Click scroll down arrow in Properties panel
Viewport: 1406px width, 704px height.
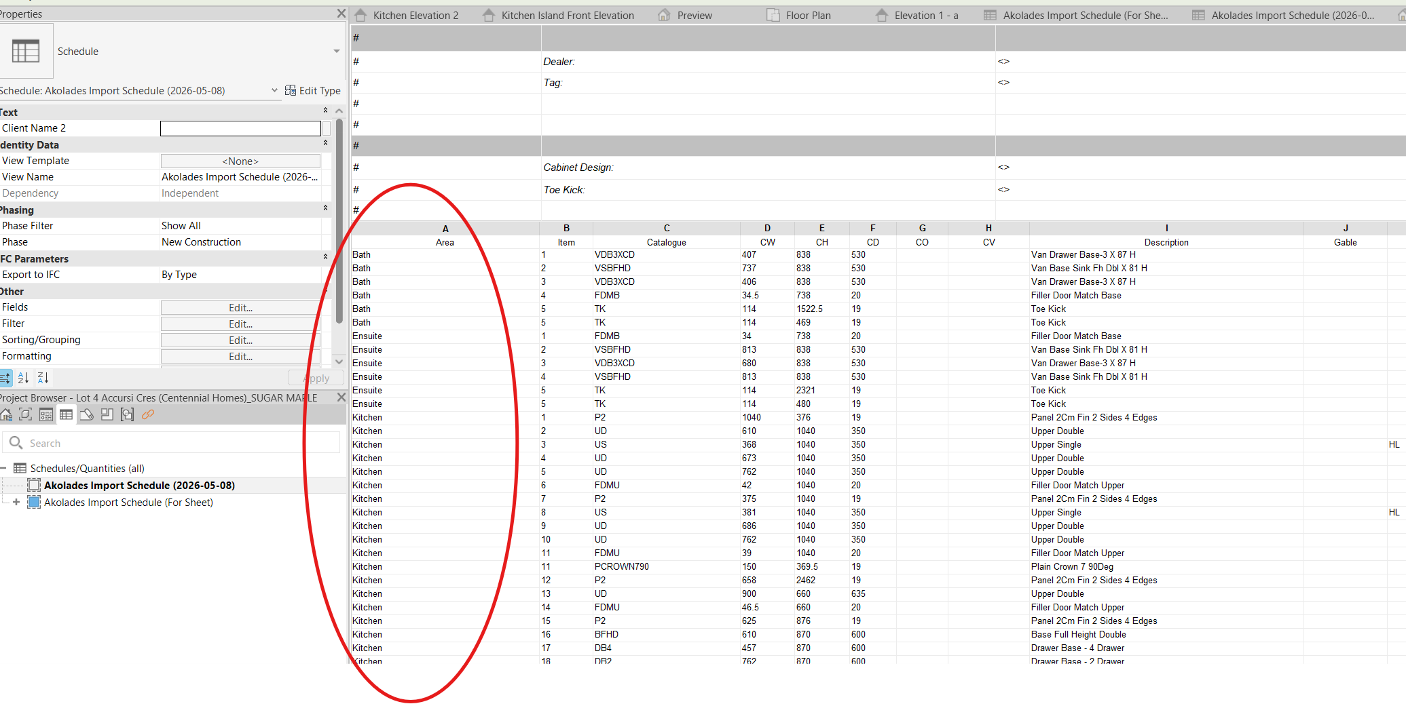tap(339, 361)
